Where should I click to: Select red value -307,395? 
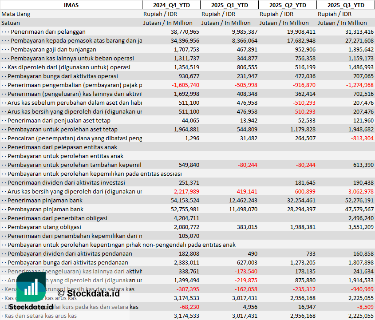coord(188,289)
